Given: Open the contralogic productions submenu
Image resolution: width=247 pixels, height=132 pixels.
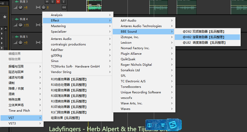Looking at the screenshot, I should coord(77,44).
